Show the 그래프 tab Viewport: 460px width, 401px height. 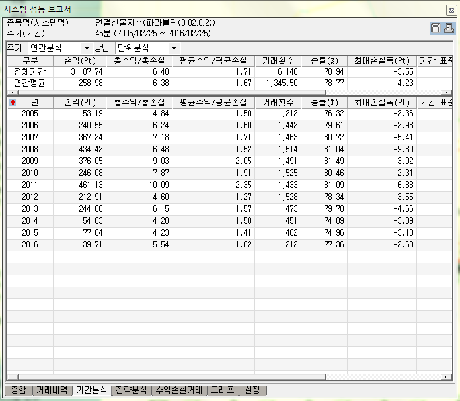click(x=223, y=390)
